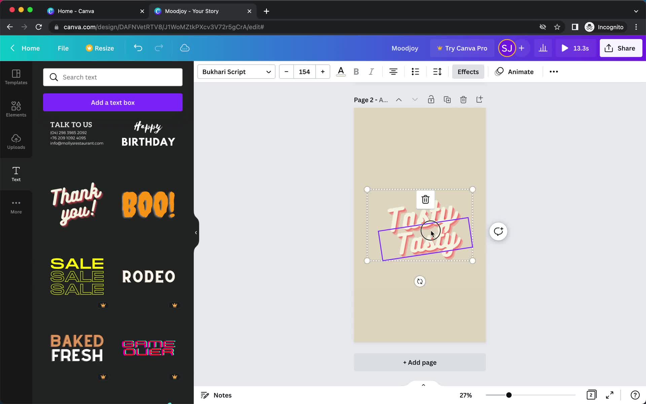Insert the Baked Fresh text template

(77, 348)
